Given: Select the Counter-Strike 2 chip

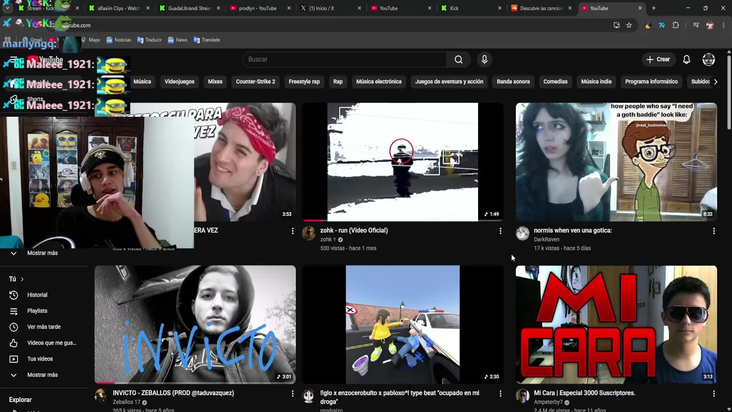Looking at the screenshot, I should (256, 82).
